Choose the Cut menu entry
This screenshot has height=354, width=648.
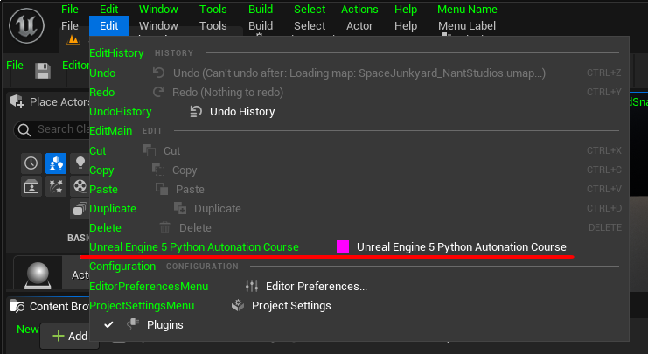point(359,150)
